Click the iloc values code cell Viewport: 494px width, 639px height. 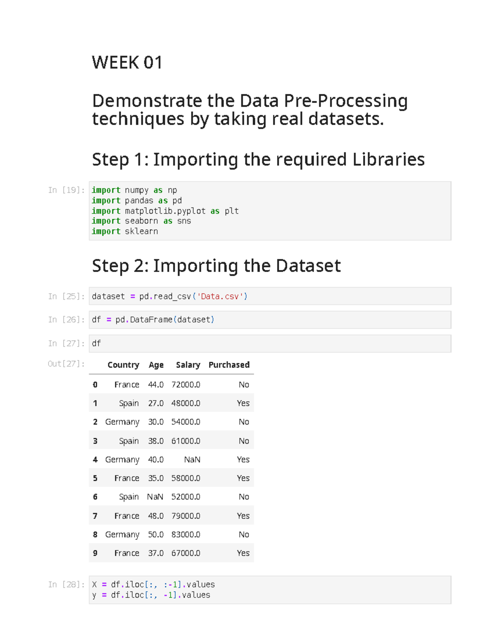click(270, 590)
